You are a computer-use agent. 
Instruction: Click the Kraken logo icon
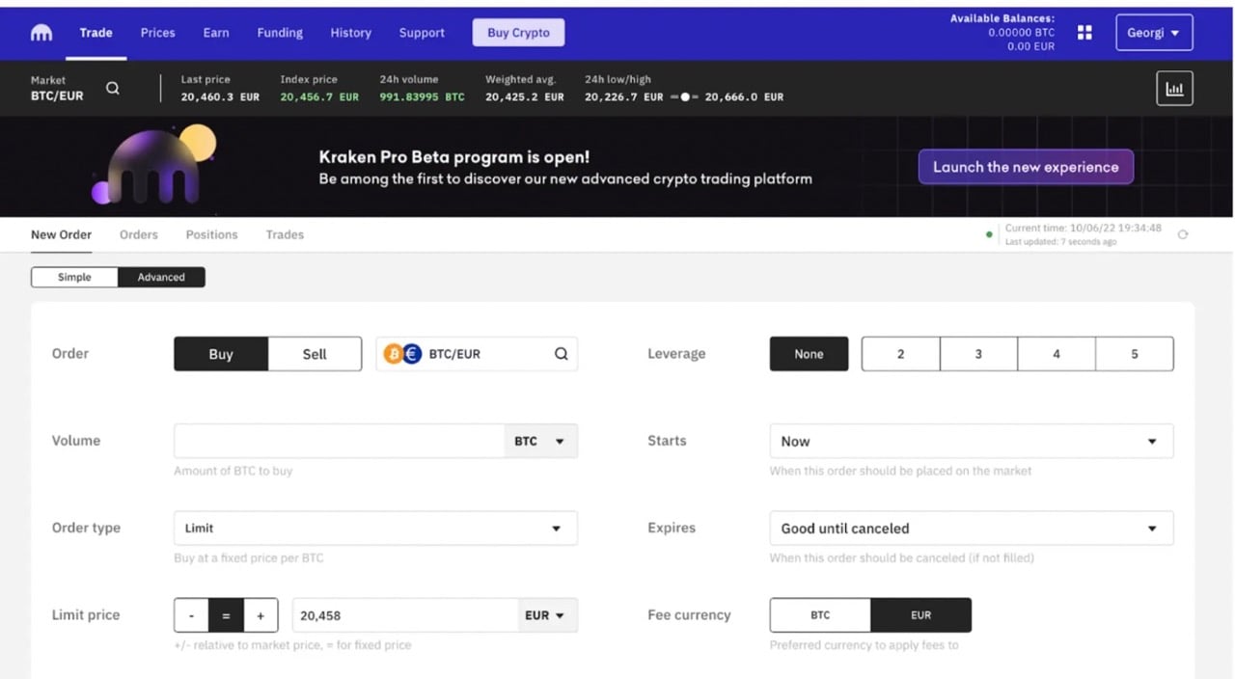pos(41,33)
